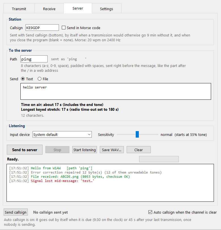This screenshot has width=221, height=230.
Task: Click the progress bar next to Ready
Action: pyautogui.click(x=159, y=159)
